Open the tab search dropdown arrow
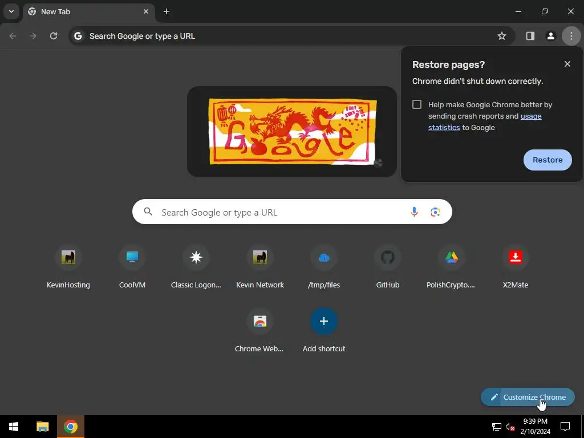 click(11, 11)
